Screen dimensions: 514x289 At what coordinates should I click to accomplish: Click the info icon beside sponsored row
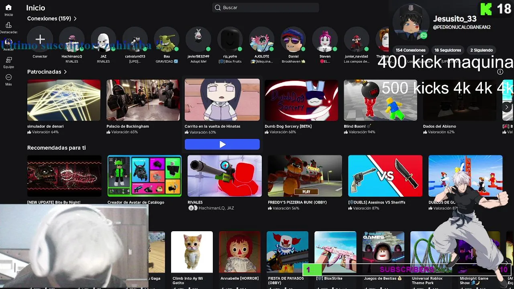tap(500, 72)
